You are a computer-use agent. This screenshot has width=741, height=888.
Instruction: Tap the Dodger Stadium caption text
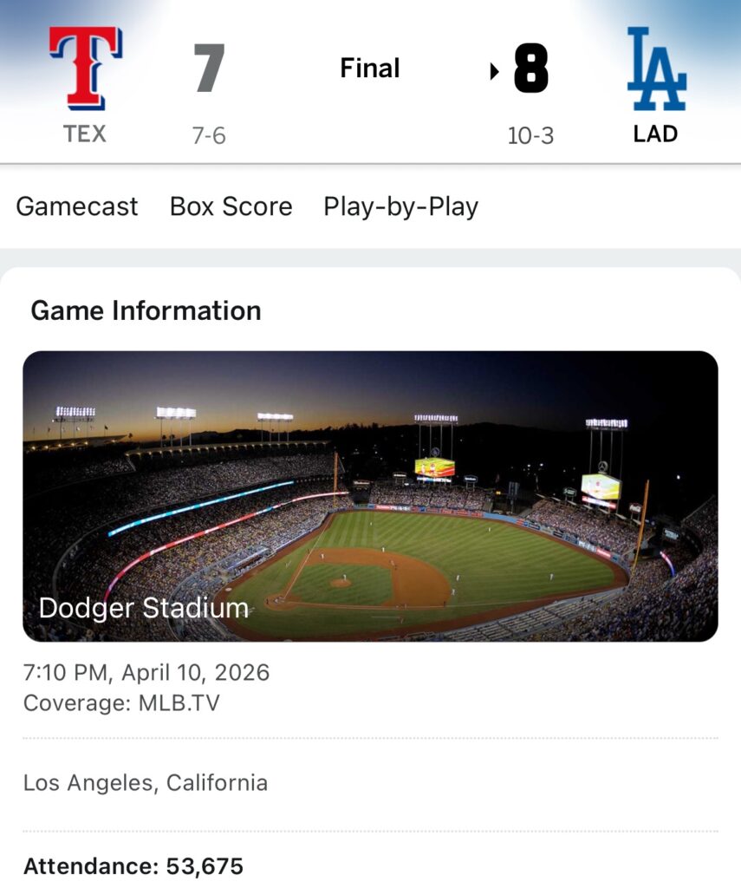coord(144,608)
